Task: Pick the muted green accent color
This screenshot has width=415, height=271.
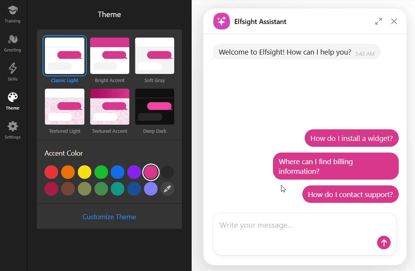Action: coord(101,189)
